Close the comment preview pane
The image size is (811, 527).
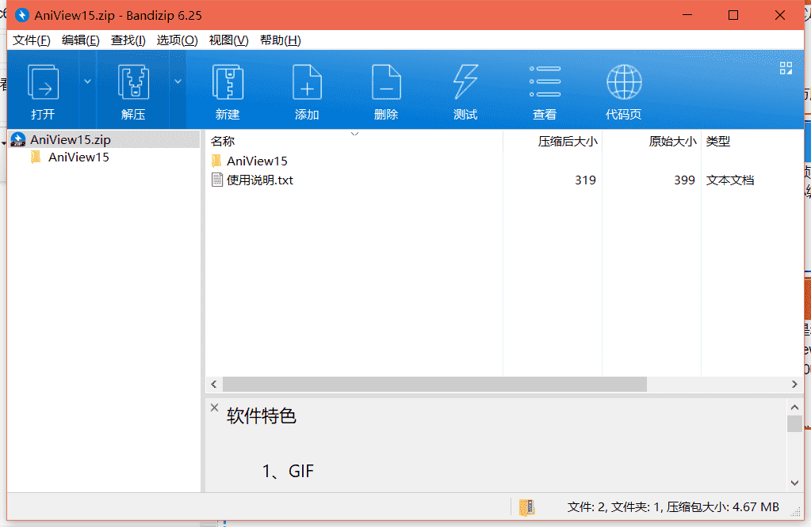(214, 408)
